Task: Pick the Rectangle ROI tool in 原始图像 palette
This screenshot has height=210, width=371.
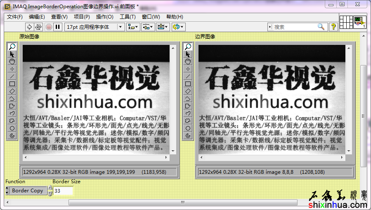Action: click(x=12, y=84)
